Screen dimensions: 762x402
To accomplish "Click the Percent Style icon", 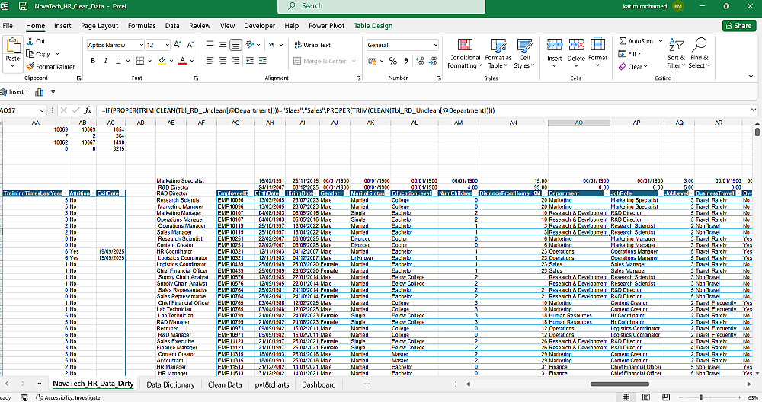I will [393, 60].
